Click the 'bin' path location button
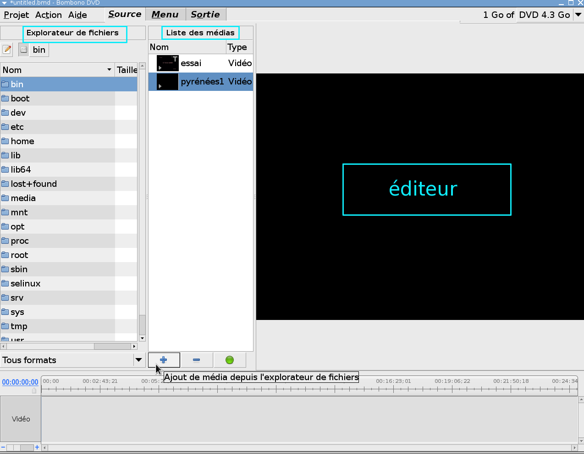The width and height of the screenshot is (584, 454). click(39, 50)
